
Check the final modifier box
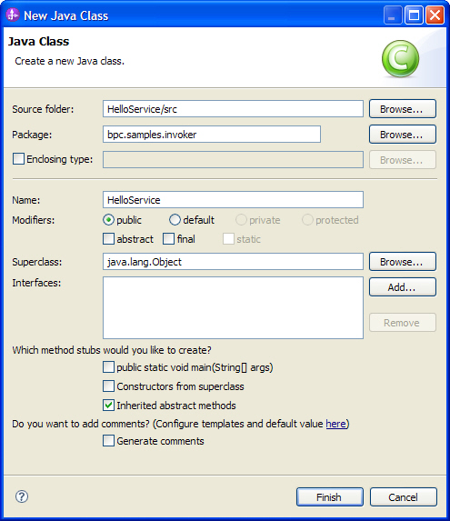(169, 239)
